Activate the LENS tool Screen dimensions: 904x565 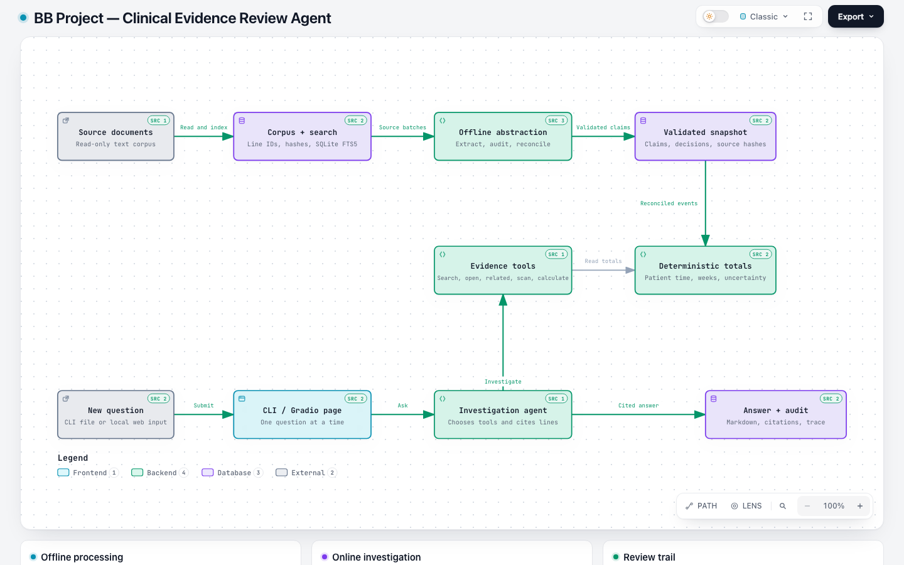click(746, 506)
